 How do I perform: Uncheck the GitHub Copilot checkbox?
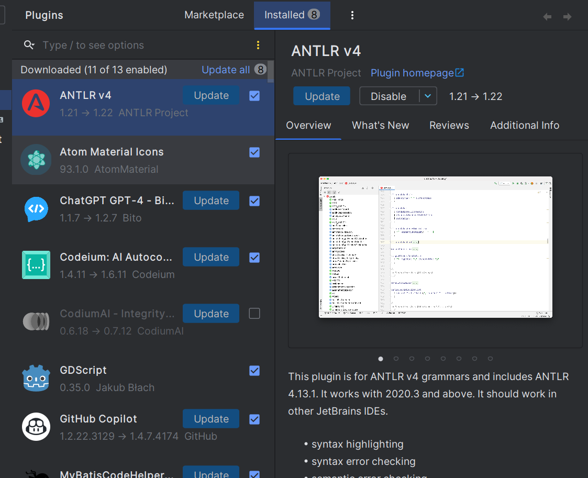(x=254, y=419)
